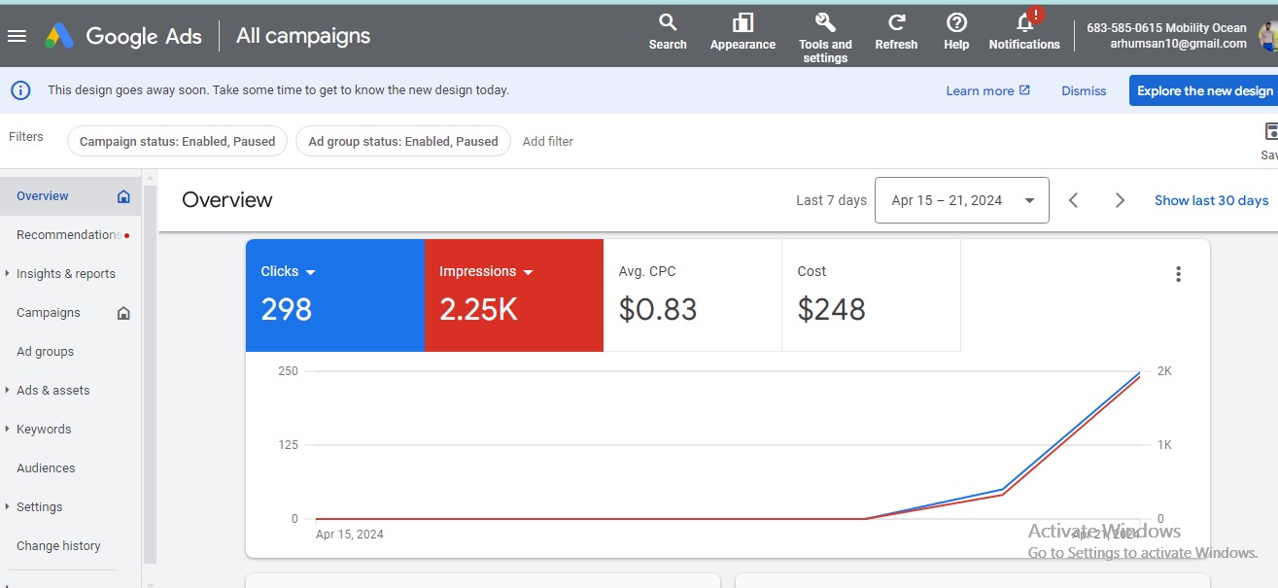Open the Notifications bell
1278x588 pixels.
1024,23
